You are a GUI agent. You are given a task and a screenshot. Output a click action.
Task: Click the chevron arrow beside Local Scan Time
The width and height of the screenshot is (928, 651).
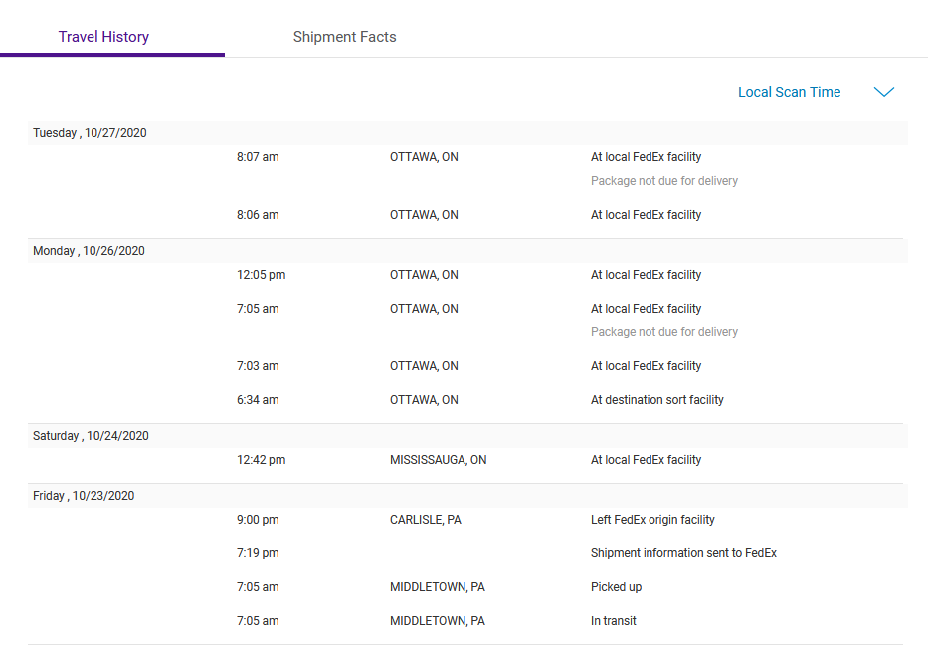[883, 92]
